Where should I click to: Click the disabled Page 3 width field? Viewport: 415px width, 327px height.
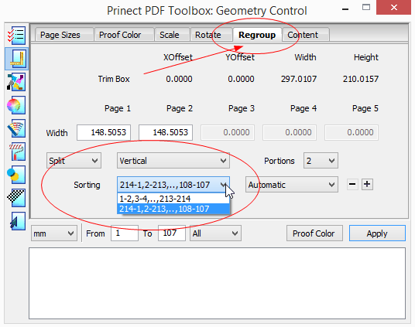[x=228, y=132]
